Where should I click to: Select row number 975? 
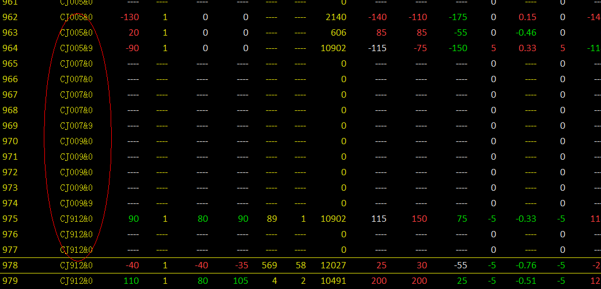(x=10, y=219)
